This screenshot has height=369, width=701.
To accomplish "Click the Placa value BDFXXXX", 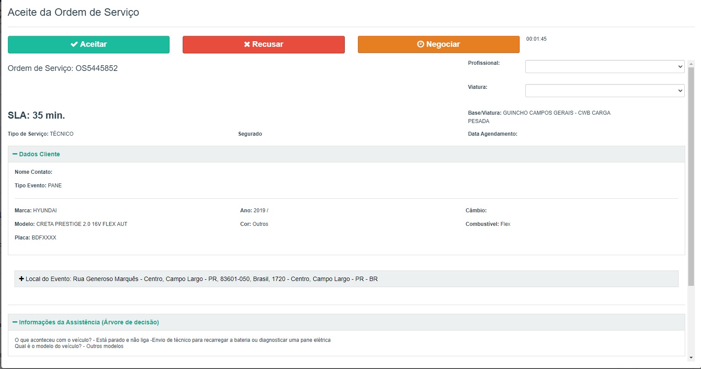I will tap(44, 238).
